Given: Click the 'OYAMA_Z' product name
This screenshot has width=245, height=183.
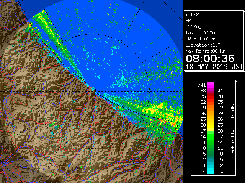Looking at the screenshot, I should (x=195, y=27).
